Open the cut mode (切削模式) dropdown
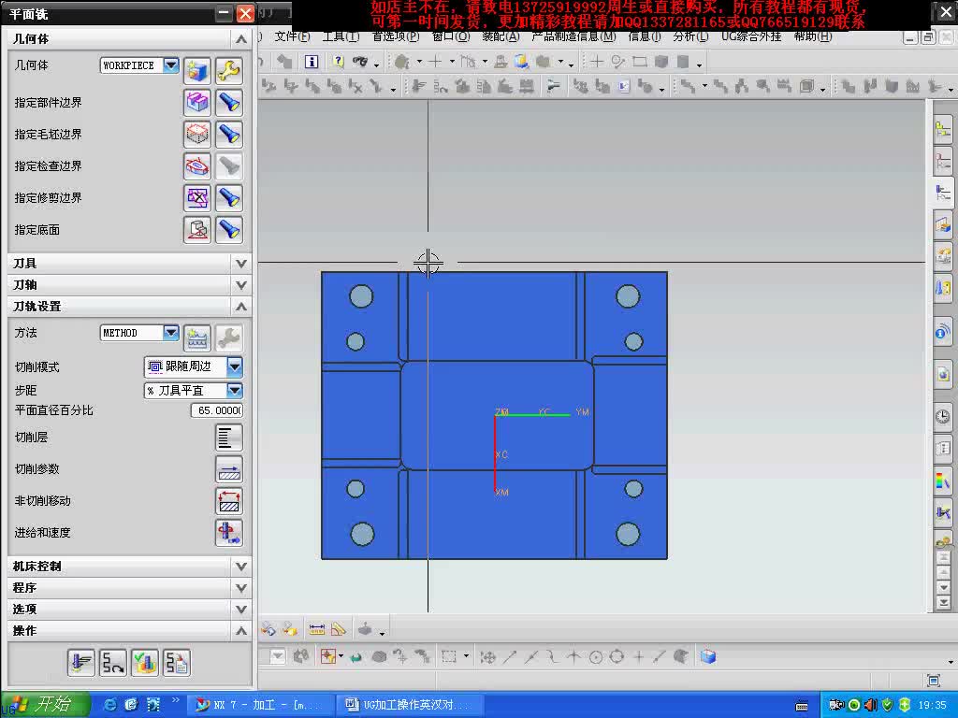The height and width of the screenshot is (718, 958). tap(235, 366)
